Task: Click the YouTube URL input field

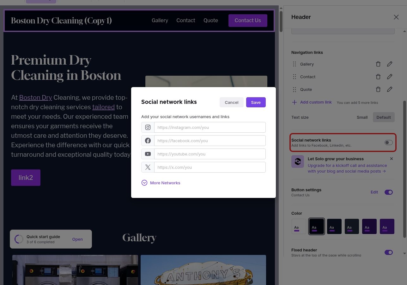Action: (210, 154)
